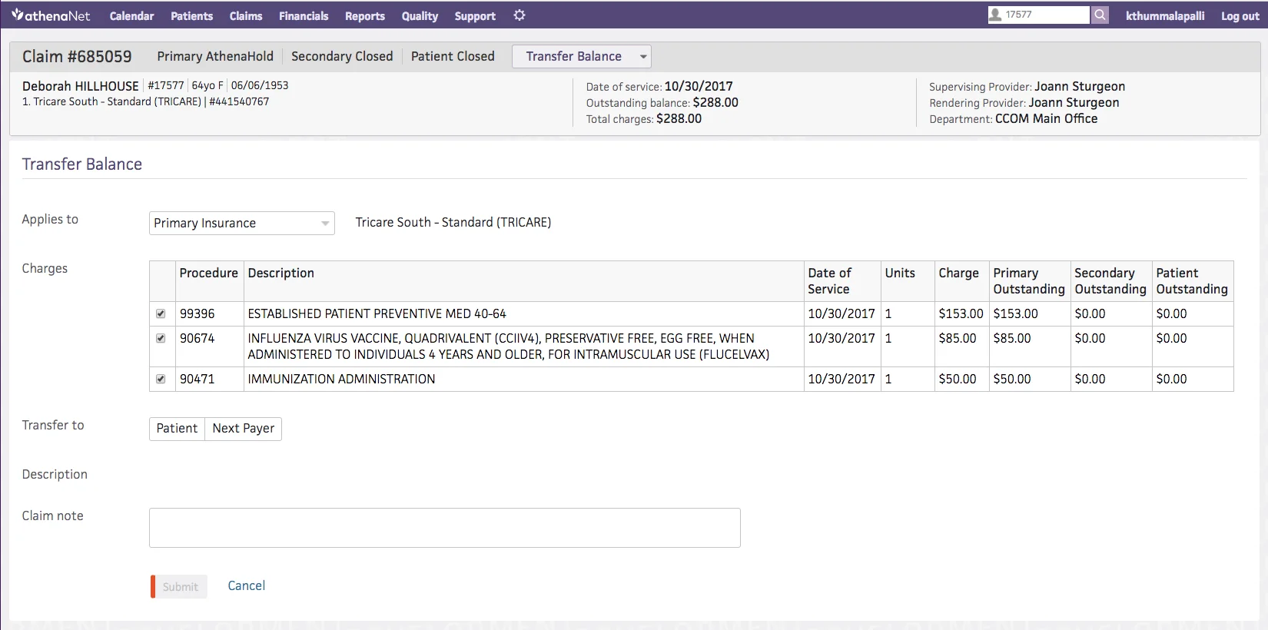This screenshot has height=630, width=1268.
Task: Click IMMUNIZATION ADMINISTRATION description
Action: (341, 379)
